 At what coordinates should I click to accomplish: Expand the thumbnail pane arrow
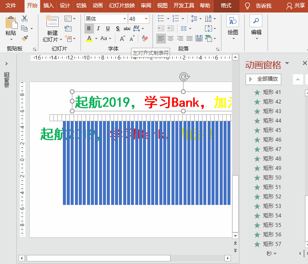click(7, 64)
